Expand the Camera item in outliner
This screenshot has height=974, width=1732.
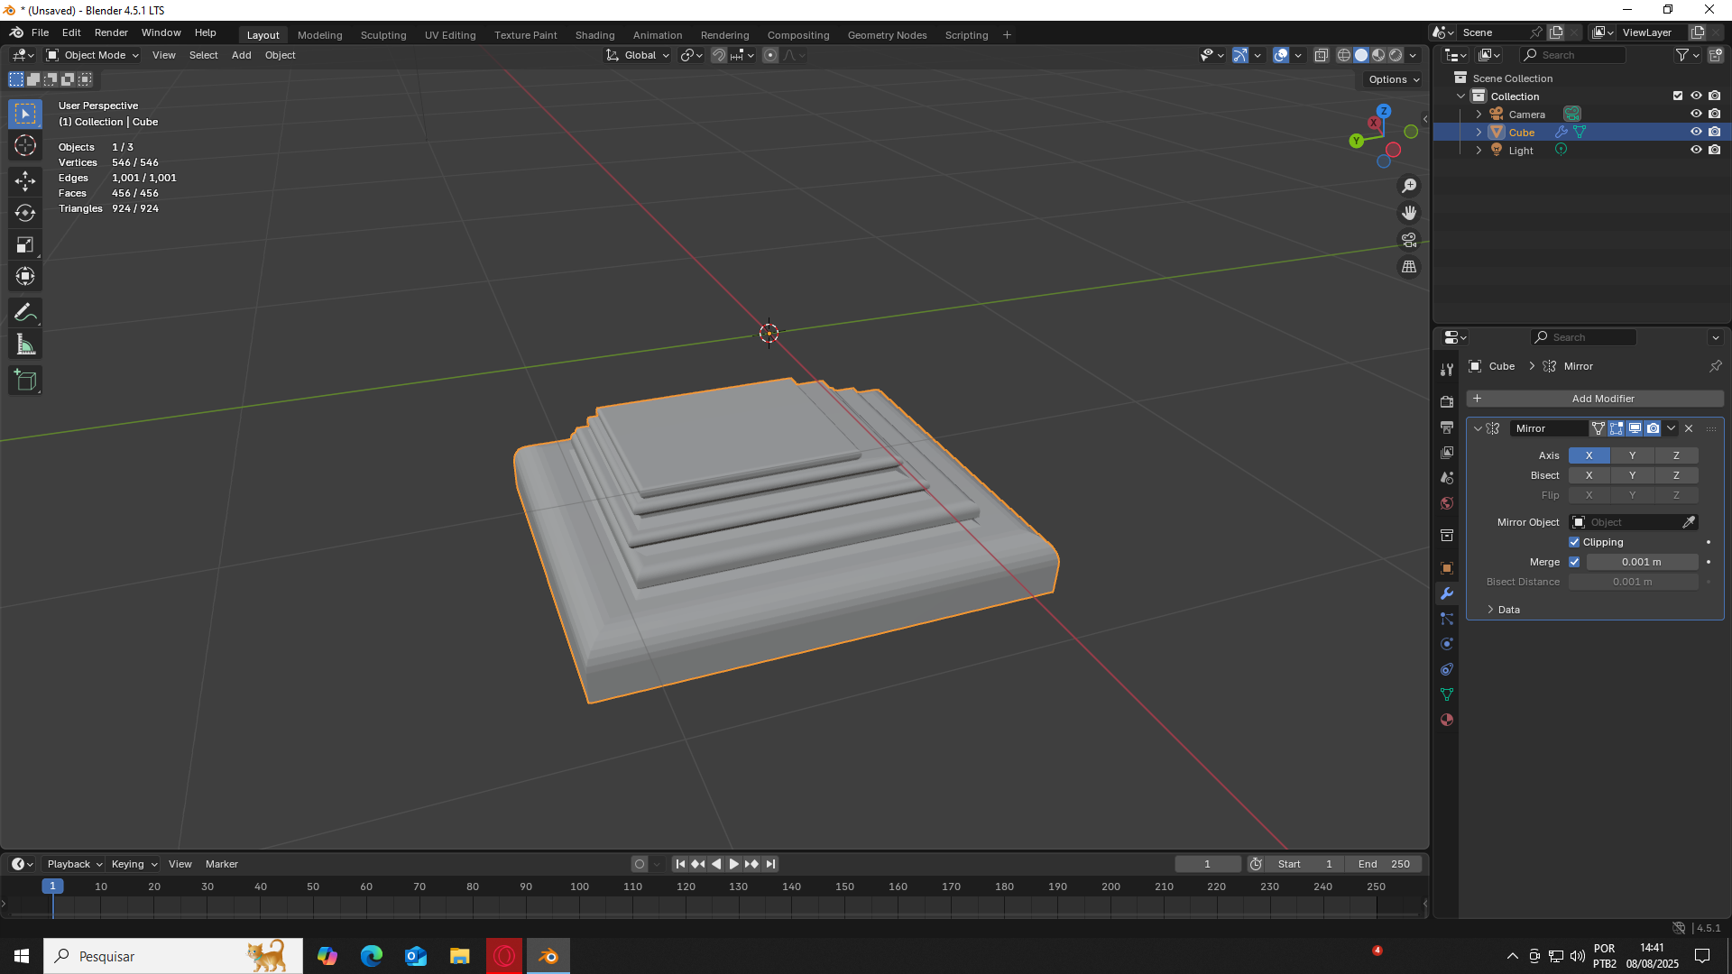pos(1479,115)
